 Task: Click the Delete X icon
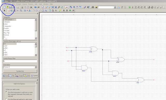pyautogui.click(x=31, y=7)
